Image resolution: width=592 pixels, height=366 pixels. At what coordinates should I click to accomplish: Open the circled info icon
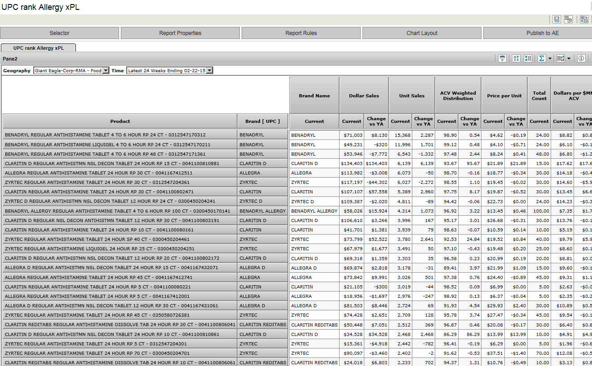pyautogui.click(x=581, y=58)
